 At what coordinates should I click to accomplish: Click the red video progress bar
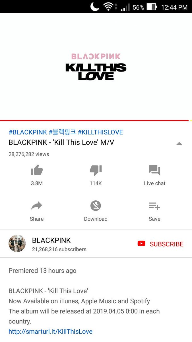[x=94, y=121]
